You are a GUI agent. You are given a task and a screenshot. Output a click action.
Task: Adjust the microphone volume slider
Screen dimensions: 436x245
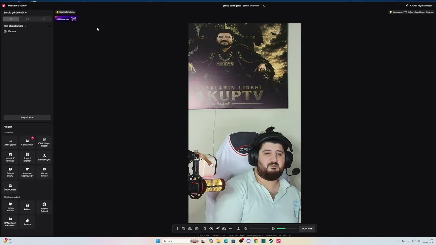pos(286,229)
